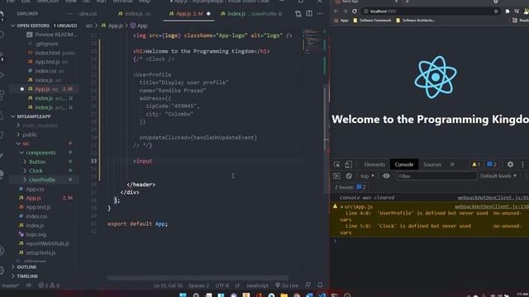Open the JavaScript context 'top' dropdown
The height and width of the screenshot is (297, 529).
tap(367, 176)
